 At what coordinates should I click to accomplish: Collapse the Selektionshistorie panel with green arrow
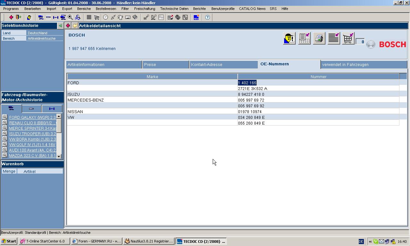click(x=60, y=26)
